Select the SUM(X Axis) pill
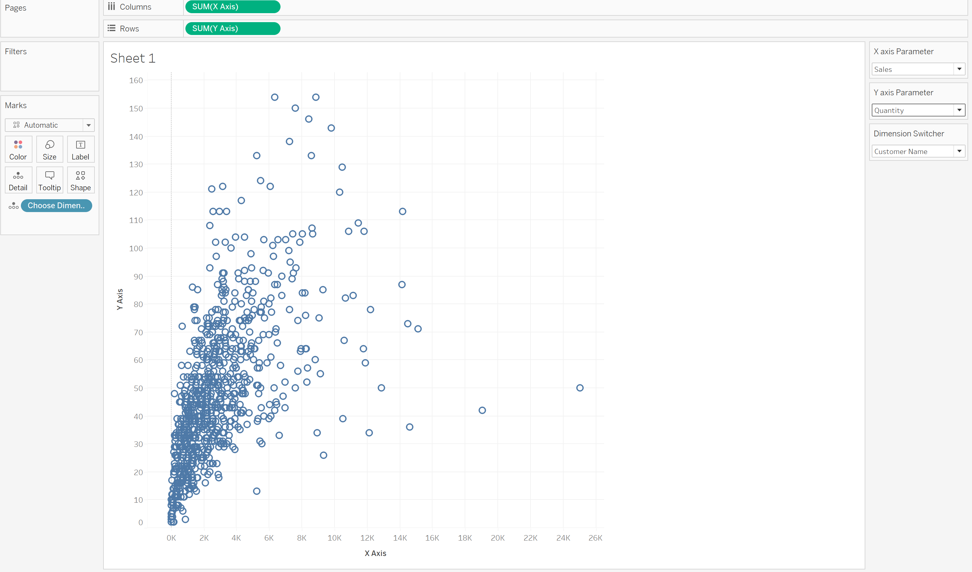The height and width of the screenshot is (572, 972). (232, 6)
